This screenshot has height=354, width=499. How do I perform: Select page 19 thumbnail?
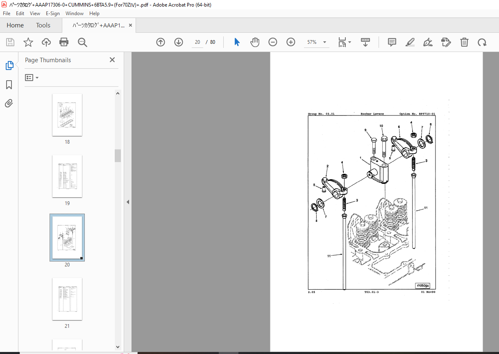point(67,176)
